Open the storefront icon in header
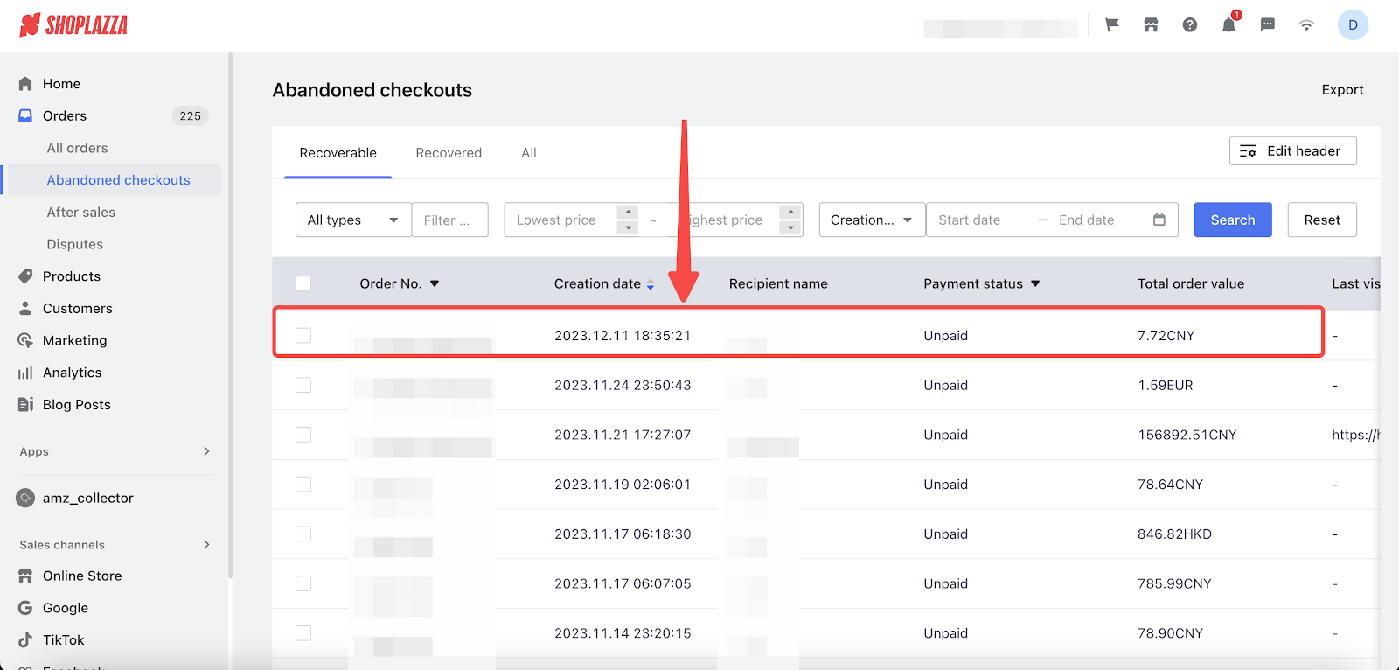The width and height of the screenshot is (1399, 670). (1151, 25)
